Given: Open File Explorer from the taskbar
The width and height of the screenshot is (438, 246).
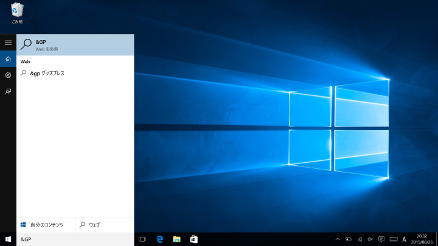Looking at the screenshot, I should tap(177, 239).
